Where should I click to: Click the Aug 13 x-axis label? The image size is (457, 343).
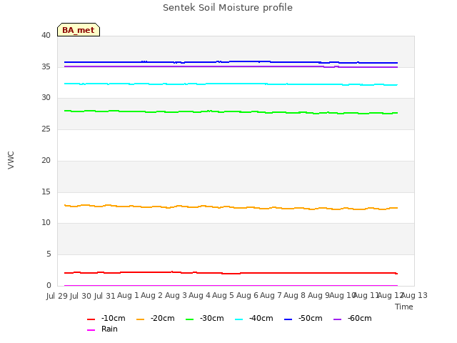414,295
